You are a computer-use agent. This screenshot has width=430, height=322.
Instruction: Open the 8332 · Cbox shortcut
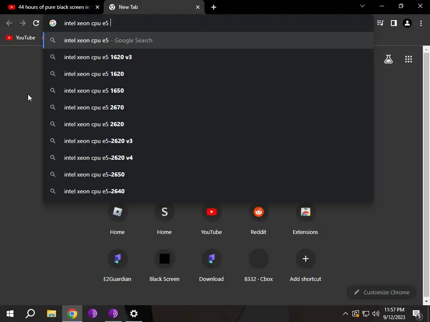tap(258, 266)
